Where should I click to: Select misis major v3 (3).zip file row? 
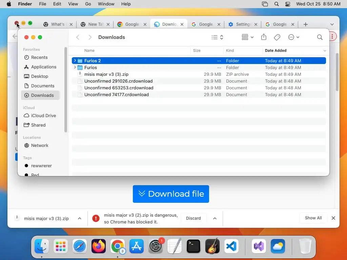tap(199, 74)
